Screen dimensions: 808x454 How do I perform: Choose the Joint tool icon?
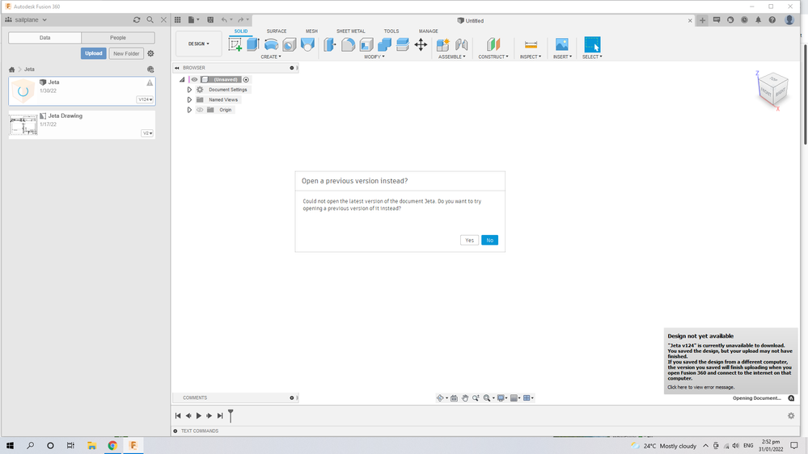(461, 44)
